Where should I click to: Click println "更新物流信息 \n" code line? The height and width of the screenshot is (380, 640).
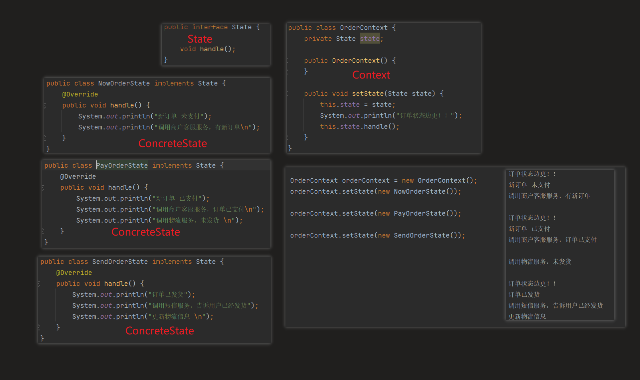143,317
